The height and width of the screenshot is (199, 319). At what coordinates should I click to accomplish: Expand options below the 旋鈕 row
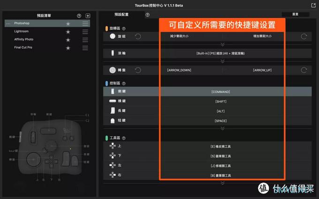[x=222, y=44]
